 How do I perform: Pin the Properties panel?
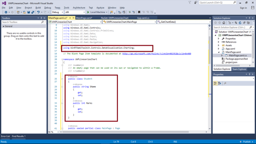[249, 74]
